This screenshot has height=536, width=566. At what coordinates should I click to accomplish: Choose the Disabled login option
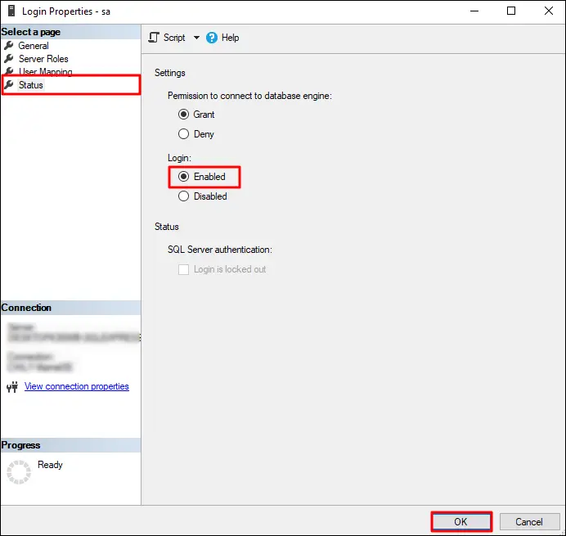pos(184,196)
